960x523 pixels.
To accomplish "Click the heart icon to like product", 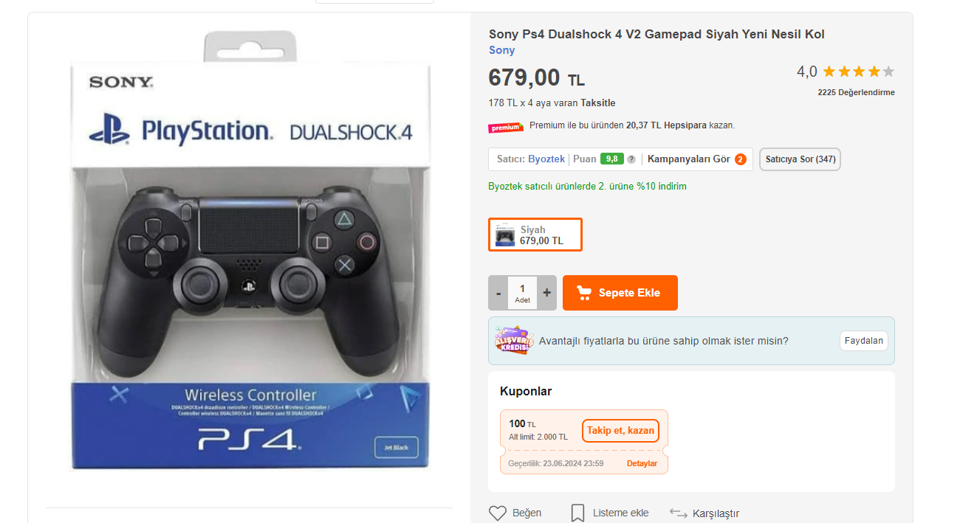I will tap(498, 513).
